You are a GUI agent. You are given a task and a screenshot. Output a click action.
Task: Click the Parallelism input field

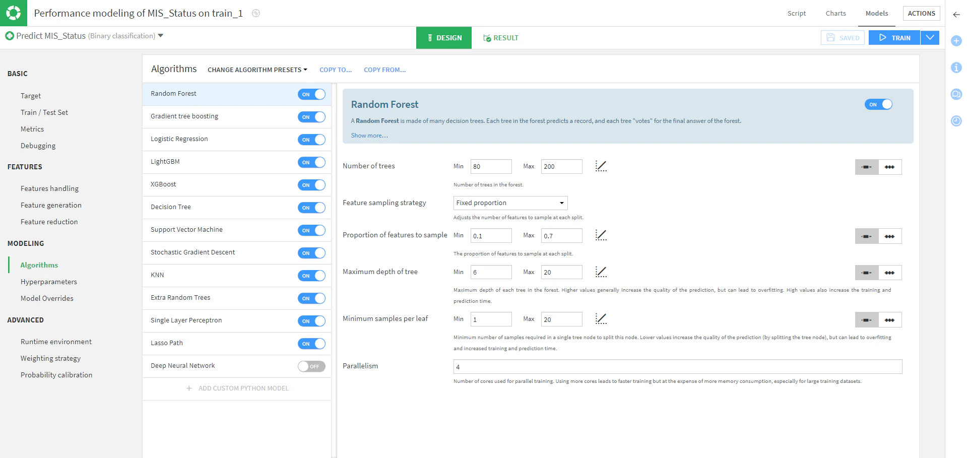678,367
